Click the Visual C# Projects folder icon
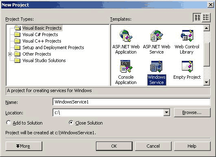The height and width of the screenshot is (157, 216). [17, 34]
